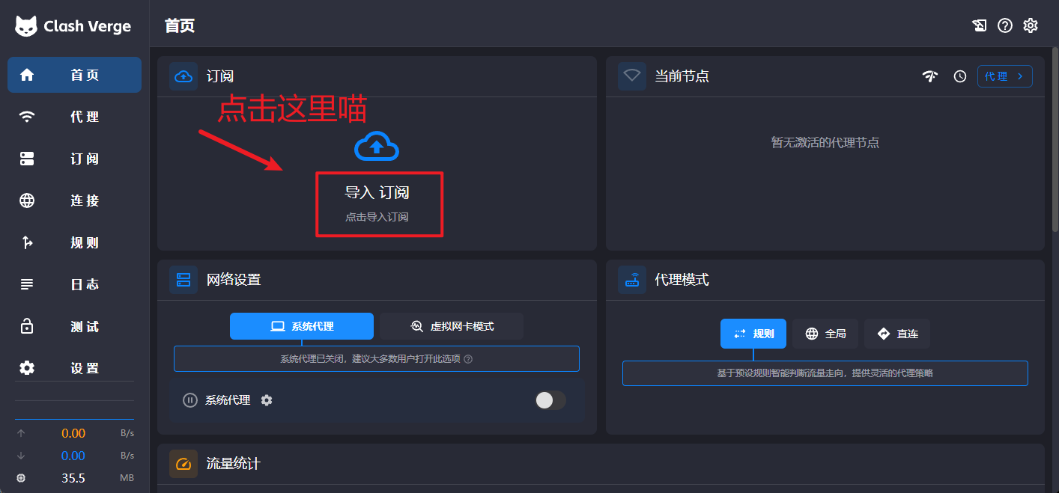Select the 直连 direct proxy mode
1059x493 pixels.
click(x=897, y=334)
